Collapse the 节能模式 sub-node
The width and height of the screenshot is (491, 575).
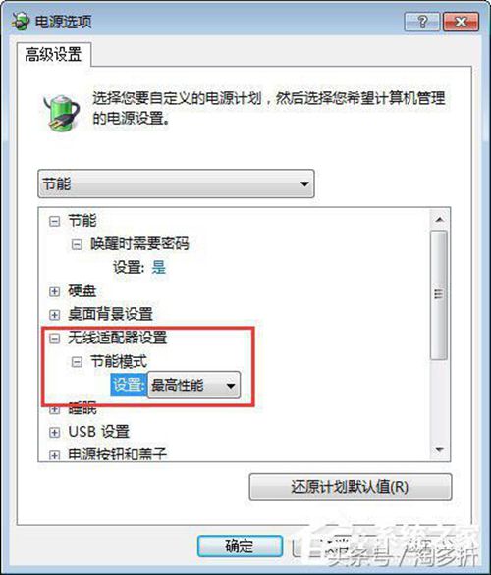[x=77, y=362]
